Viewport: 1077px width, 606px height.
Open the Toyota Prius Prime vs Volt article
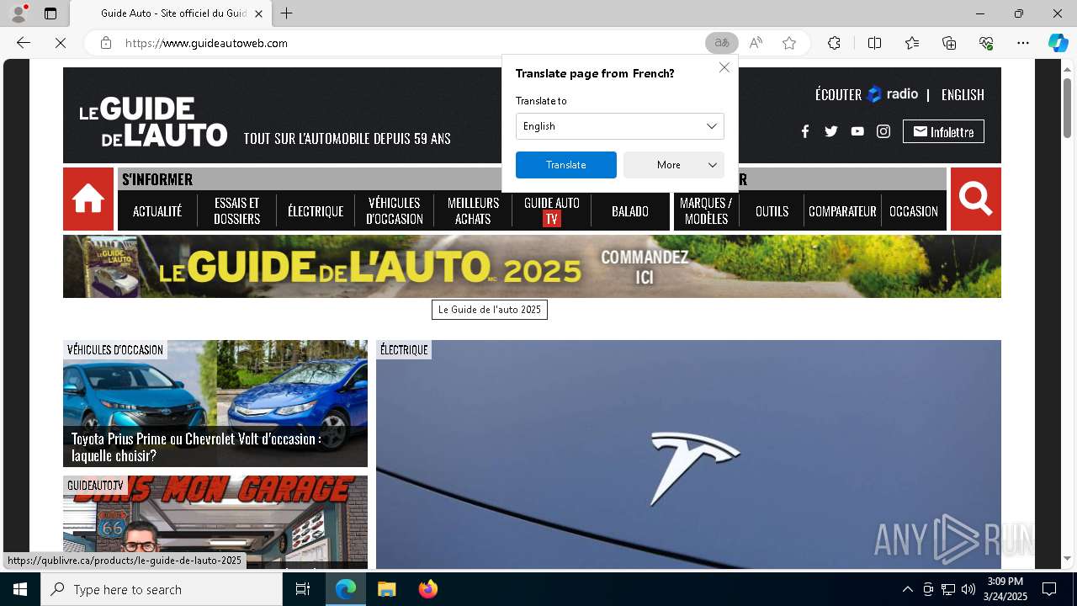[x=215, y=403]
